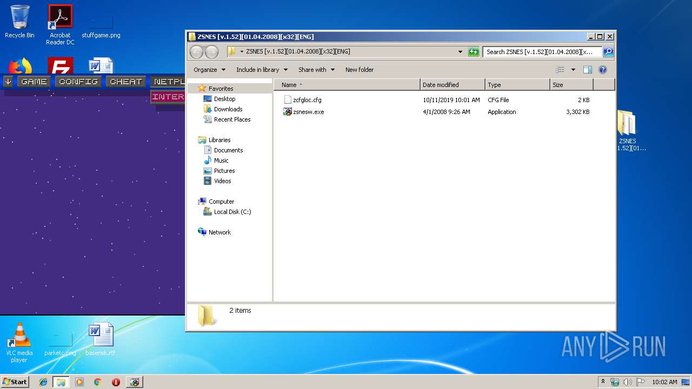Open Acrobat Reader DC desktop shortcut
Image resolution: width=692 pixels, height=389 pixels.
point(60,24)
